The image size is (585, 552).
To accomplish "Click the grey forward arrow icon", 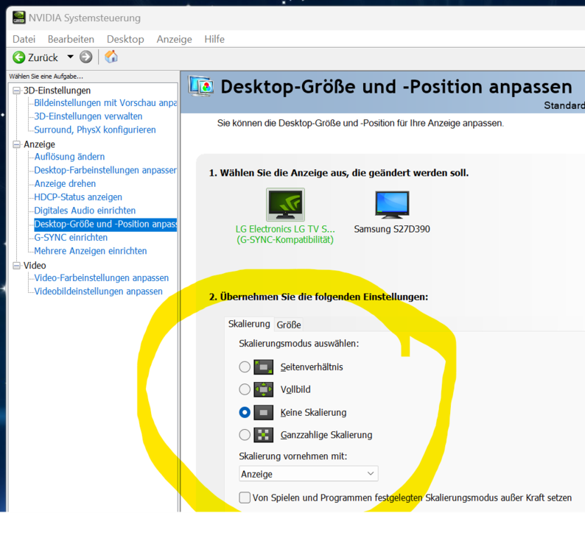I will (85, 57).
